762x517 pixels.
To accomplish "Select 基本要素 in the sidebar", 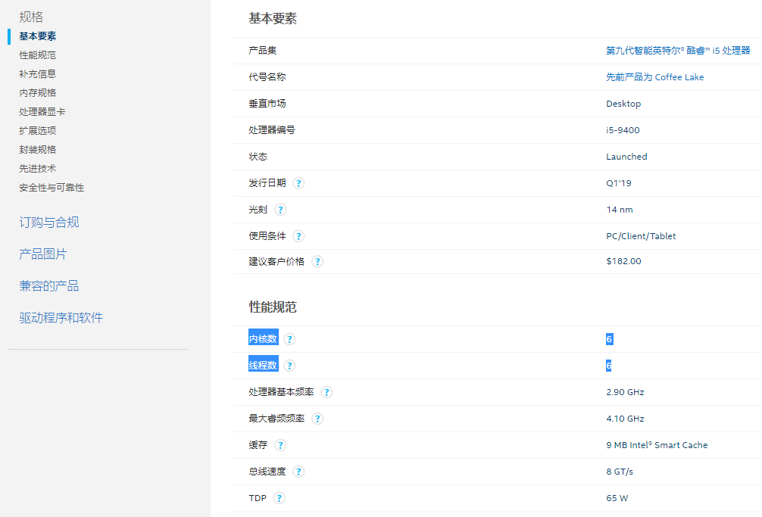I will 37,36.
